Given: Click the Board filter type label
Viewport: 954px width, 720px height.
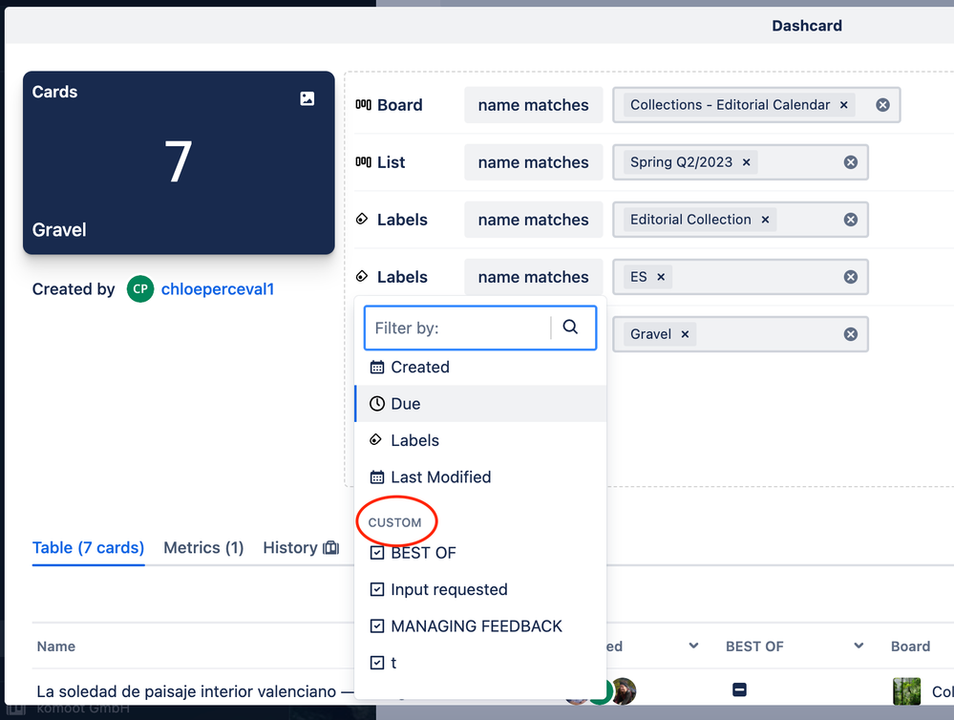Looking at the screenshot, I should coord(390,105).
